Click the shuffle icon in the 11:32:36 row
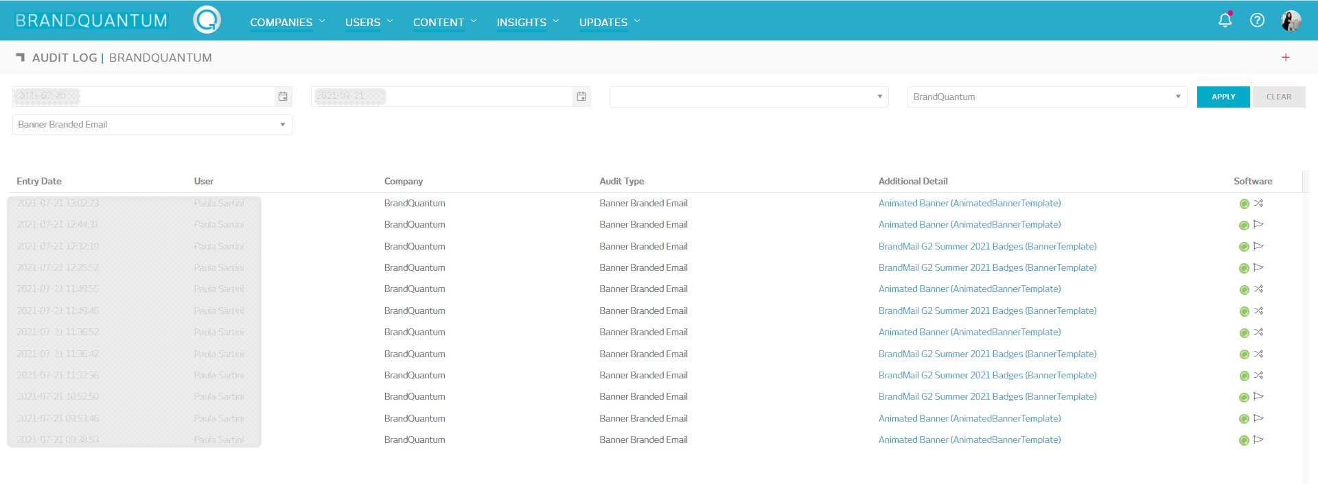Screen dimensions: 1318x484 (1258, 376)
